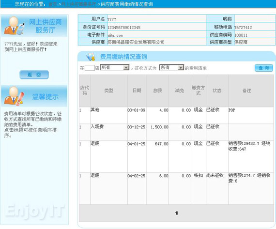The image size is (276, 229).
Task: Sort table by 状态 column header
Action: [217, 91]
